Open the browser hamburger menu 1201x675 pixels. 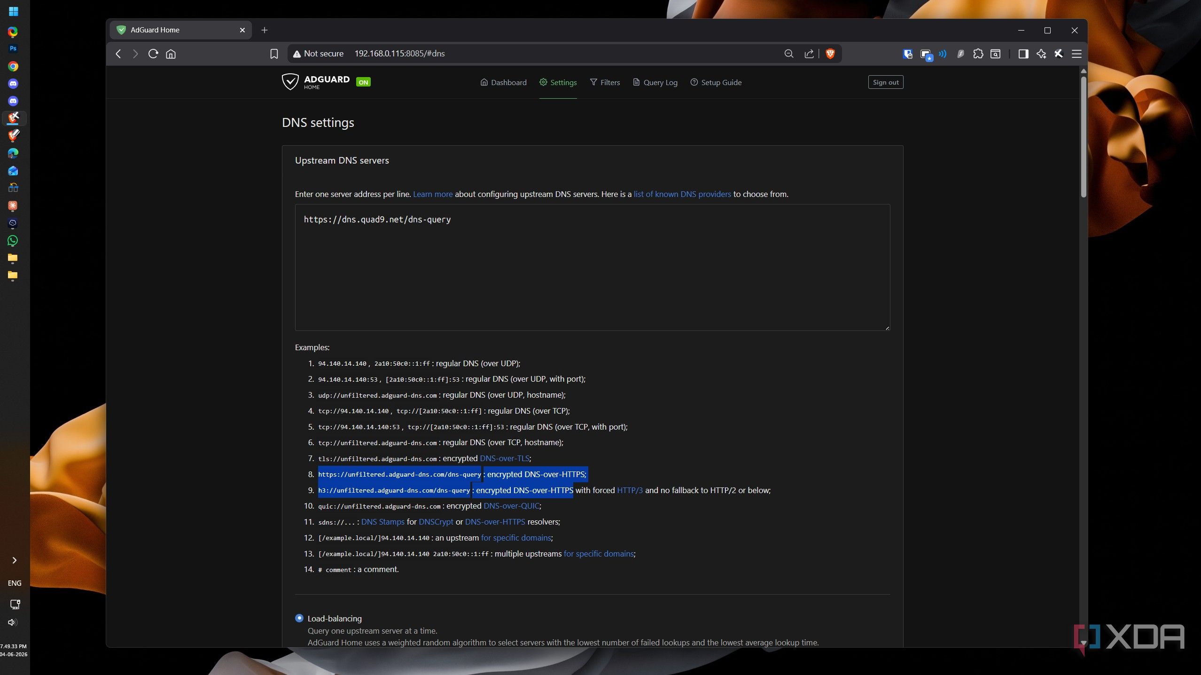1076,54
